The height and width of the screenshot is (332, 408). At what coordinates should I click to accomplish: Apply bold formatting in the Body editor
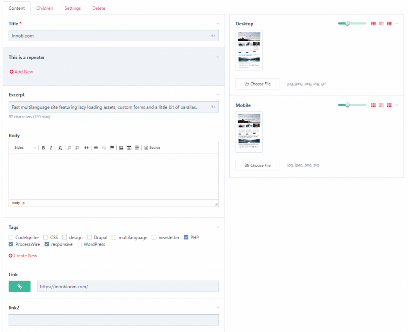(43, 147)
